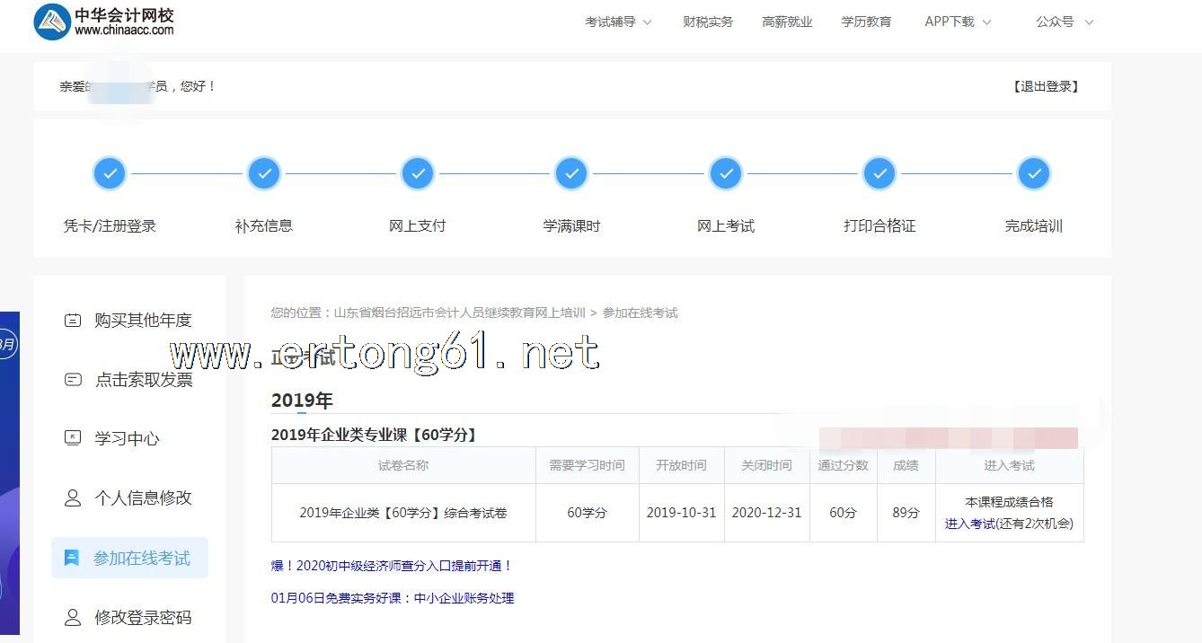Click the 点击索取发票 sidebar icon
The image size is (1202, 643).
[x=73, y=379]
